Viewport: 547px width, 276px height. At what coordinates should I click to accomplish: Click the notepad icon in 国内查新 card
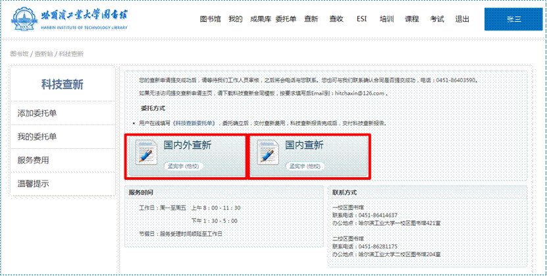267,152
